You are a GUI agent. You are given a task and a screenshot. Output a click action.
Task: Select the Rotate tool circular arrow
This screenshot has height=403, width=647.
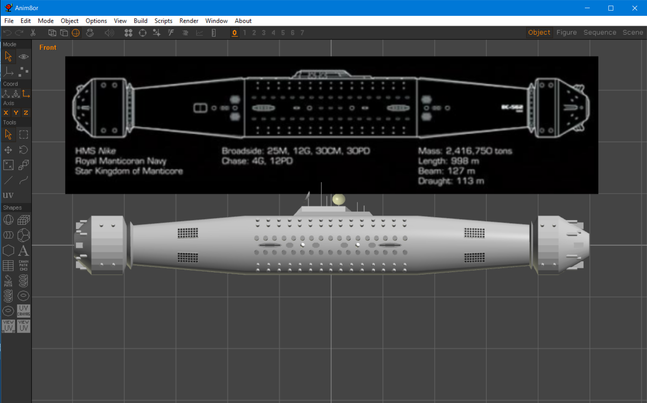click(x=24, y=150)
